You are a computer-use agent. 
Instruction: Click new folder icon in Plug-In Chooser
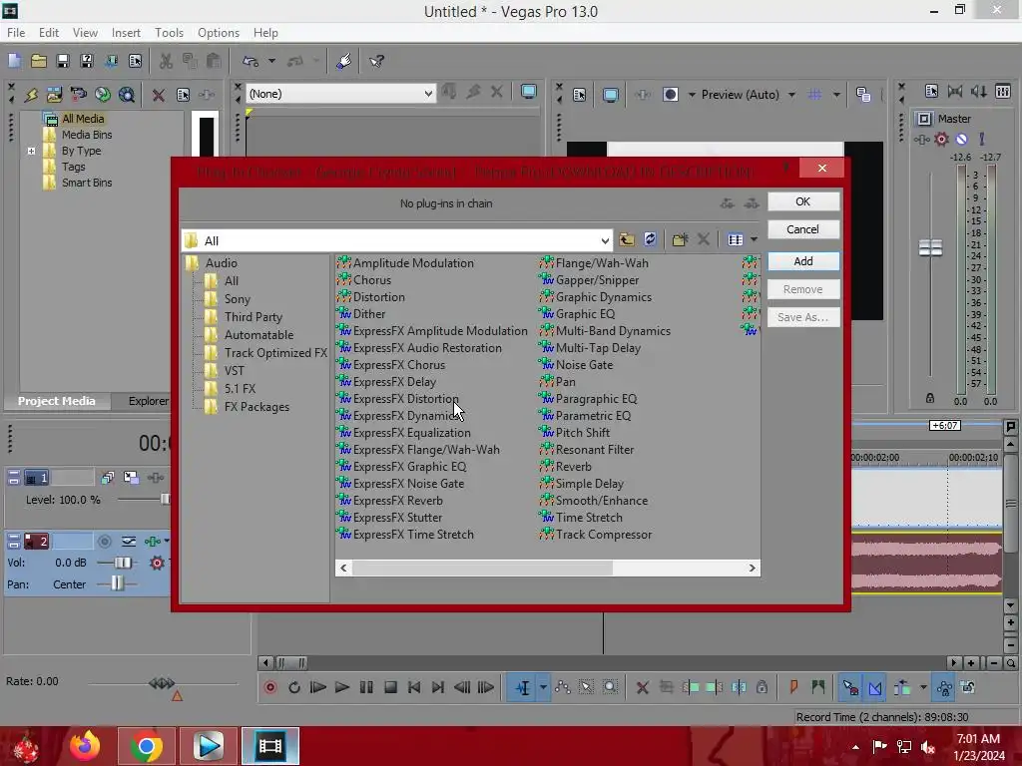[x=680, y=239]
